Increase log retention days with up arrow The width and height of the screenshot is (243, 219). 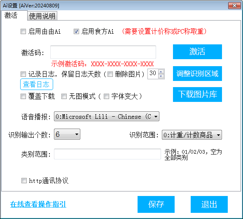click(161, 72)
